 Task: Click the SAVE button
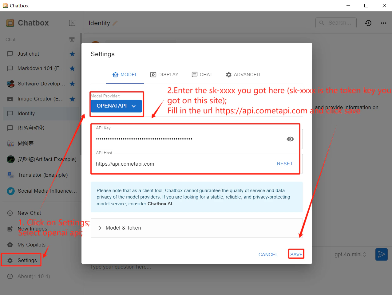coord(296,254)
